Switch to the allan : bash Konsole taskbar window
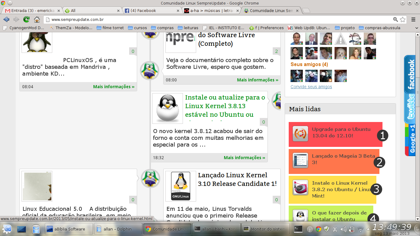Screen dimensions: 420x236 tap(216, 229)
